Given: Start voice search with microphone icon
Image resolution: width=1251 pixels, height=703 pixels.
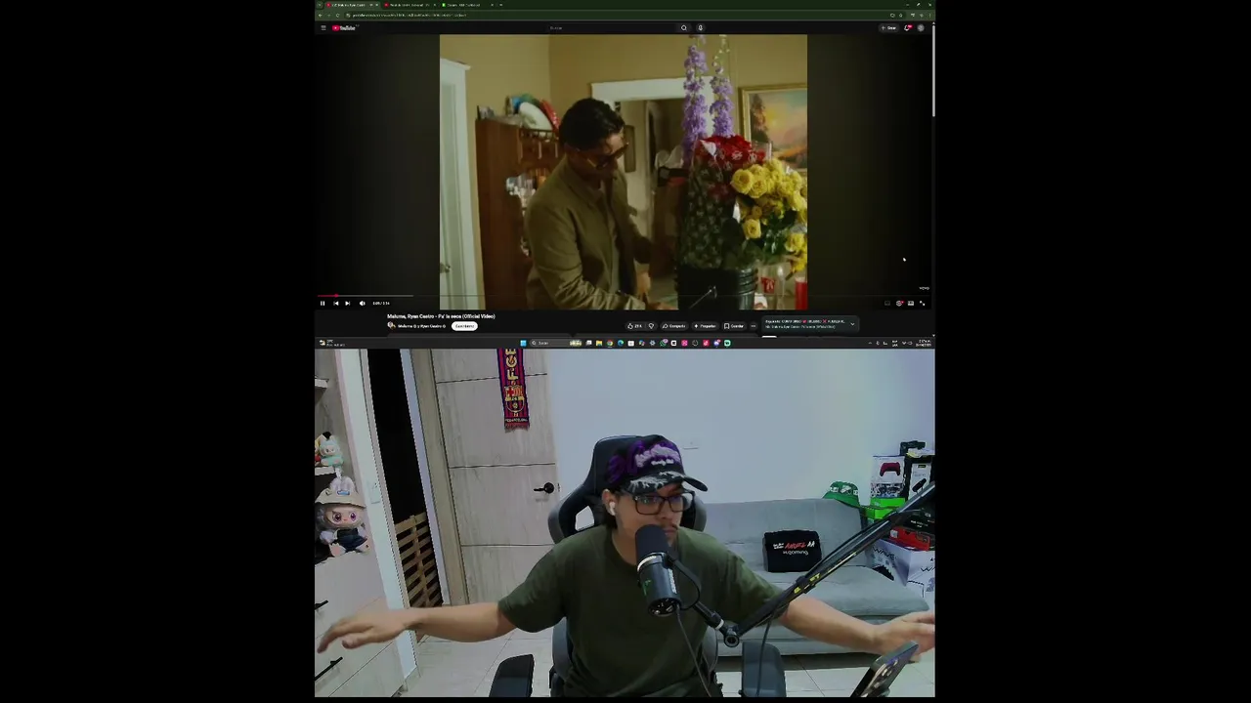Looking at the screenshot, I should [700, 27].
